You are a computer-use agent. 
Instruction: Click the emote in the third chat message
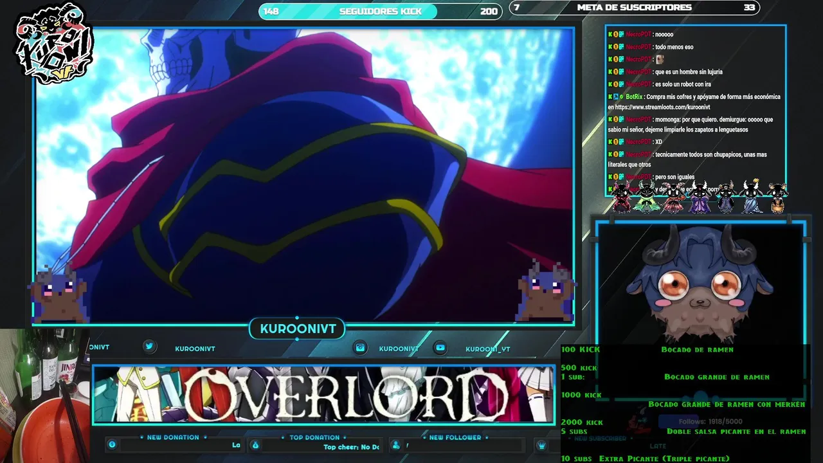coord(660,59)
